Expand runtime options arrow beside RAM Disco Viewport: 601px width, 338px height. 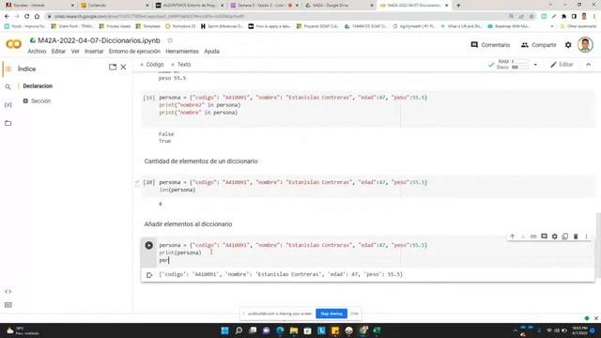pos(535,65)
